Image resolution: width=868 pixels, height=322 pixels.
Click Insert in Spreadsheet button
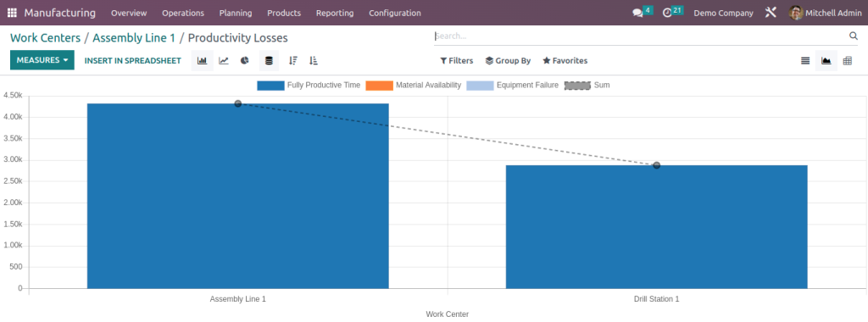coord(133,61)
